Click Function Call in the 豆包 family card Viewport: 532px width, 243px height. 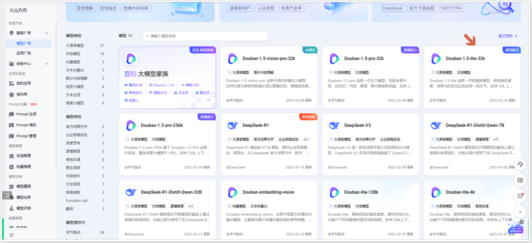161,85
